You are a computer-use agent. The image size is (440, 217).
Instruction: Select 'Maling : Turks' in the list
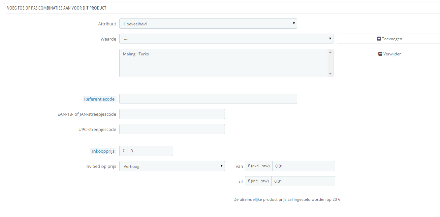pos(136,54)
